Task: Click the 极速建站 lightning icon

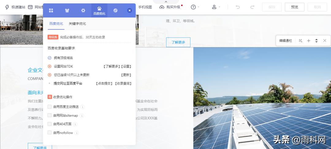Action: click(x=7, y=7)
